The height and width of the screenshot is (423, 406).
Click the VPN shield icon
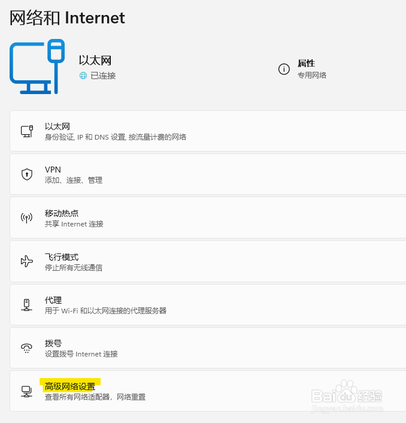pyautogui.click(x=27, y=174)
